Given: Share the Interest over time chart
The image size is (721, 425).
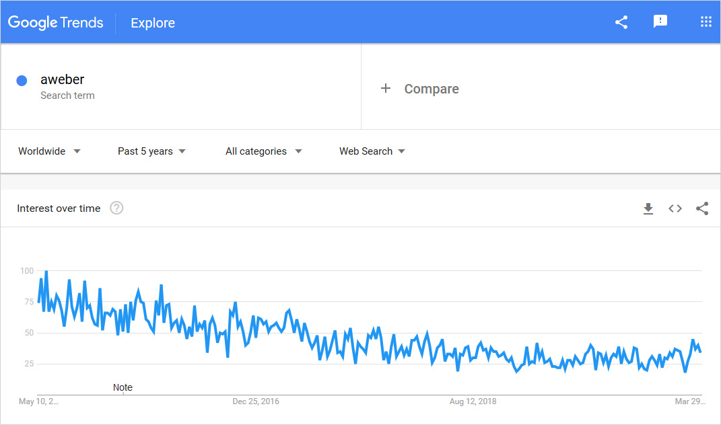Looking at the screenshot, I should point(702,208).
